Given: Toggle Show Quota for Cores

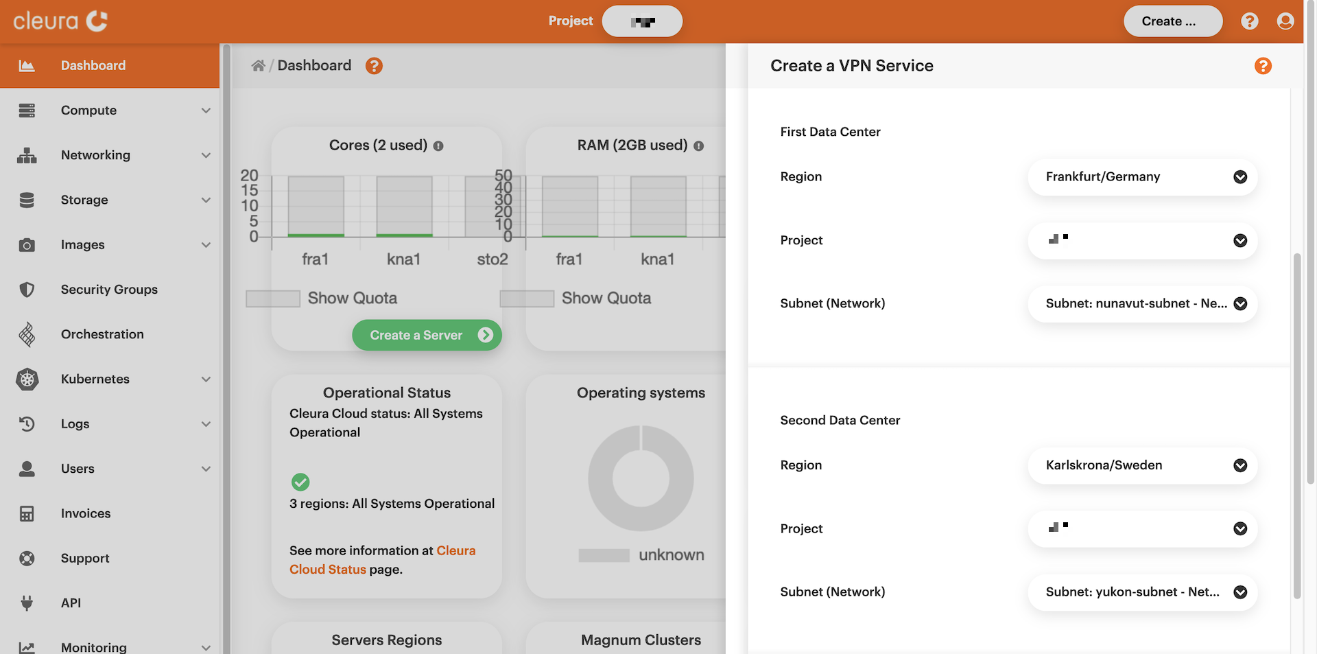Looking at the screenshot, I should [272, 298].
